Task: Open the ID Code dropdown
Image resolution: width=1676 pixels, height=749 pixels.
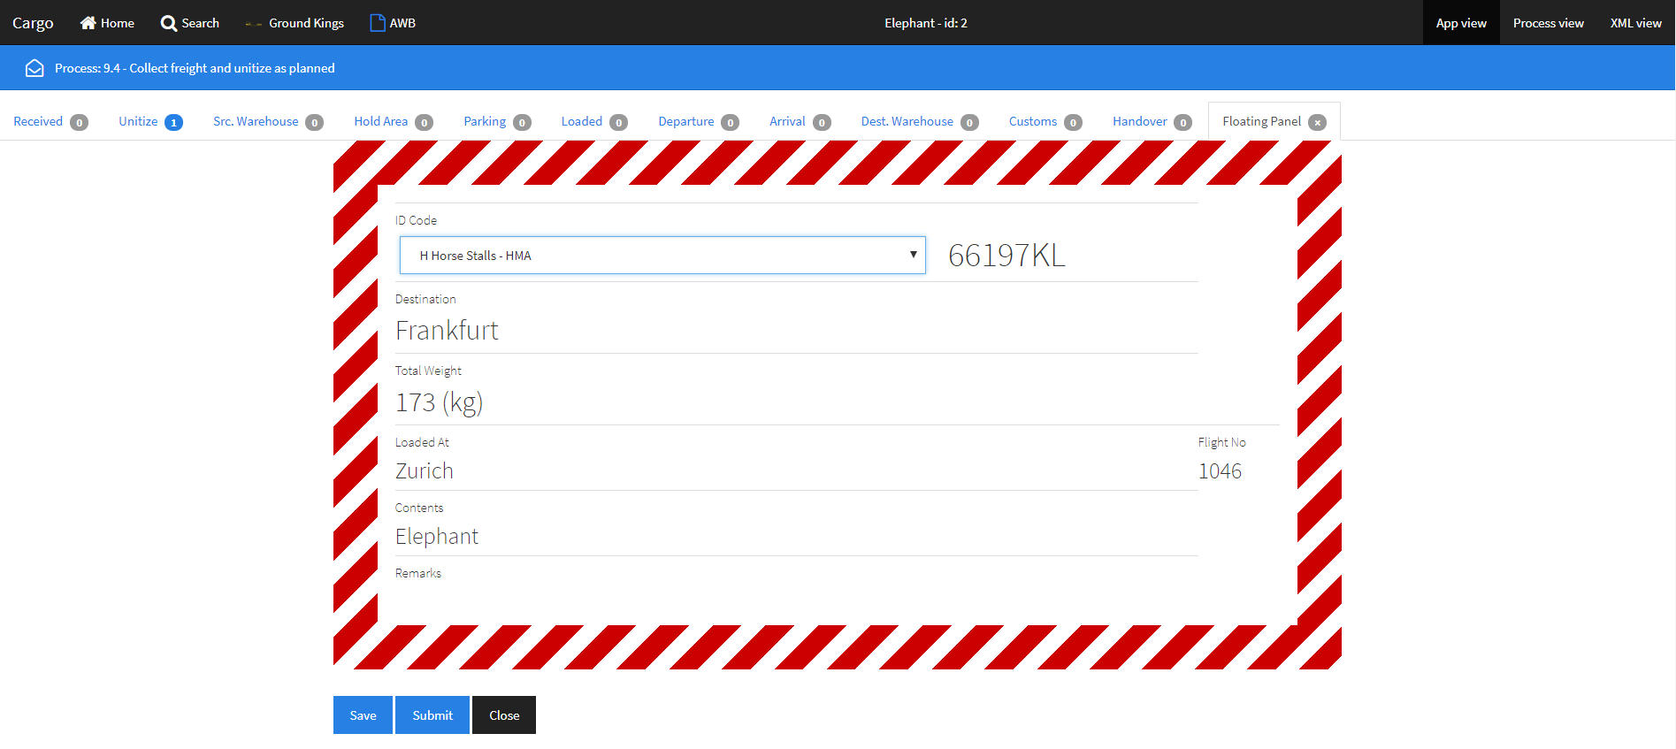Action: point(662,256)
